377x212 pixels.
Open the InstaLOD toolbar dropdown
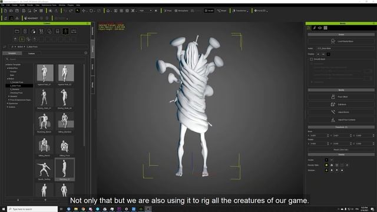pyautogui.click(x=261, y=11)
